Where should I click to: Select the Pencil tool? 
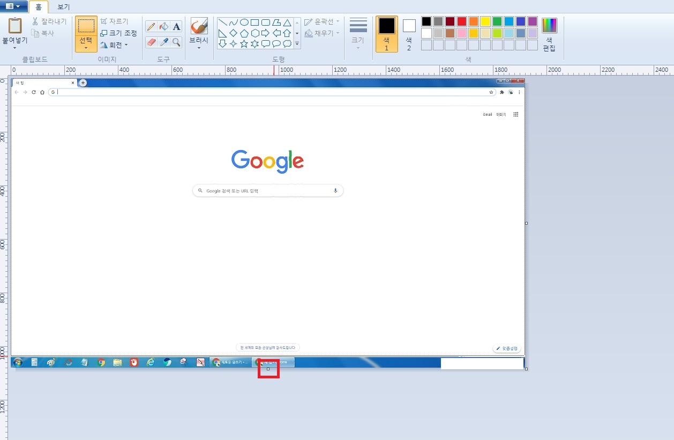tap(151, 26)
